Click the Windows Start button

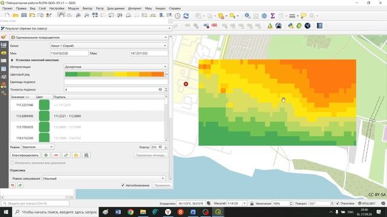6,212
